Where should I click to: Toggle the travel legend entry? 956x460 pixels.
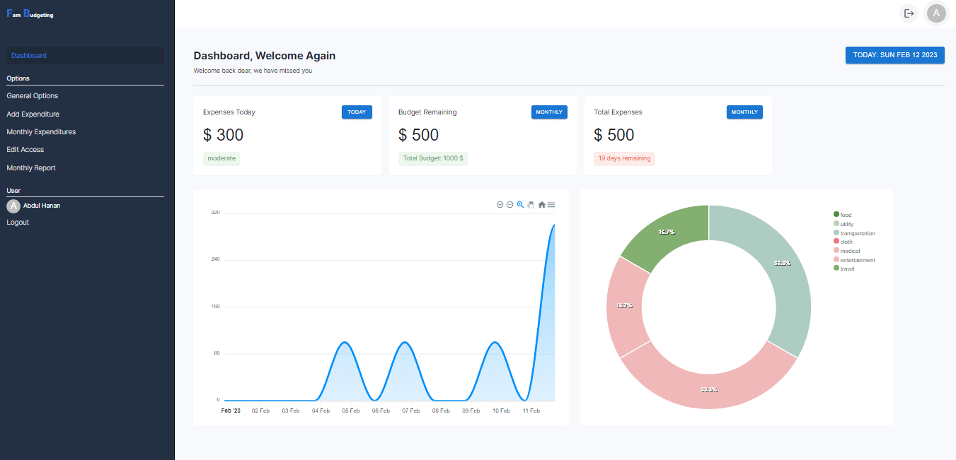tap(846, 269)
